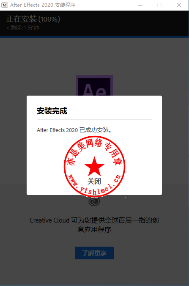Click the window title After Effects 2020 安装程序

tap(43, 5)
